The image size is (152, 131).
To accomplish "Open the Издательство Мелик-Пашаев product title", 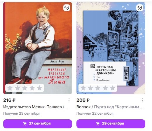I will pos(36,107).
